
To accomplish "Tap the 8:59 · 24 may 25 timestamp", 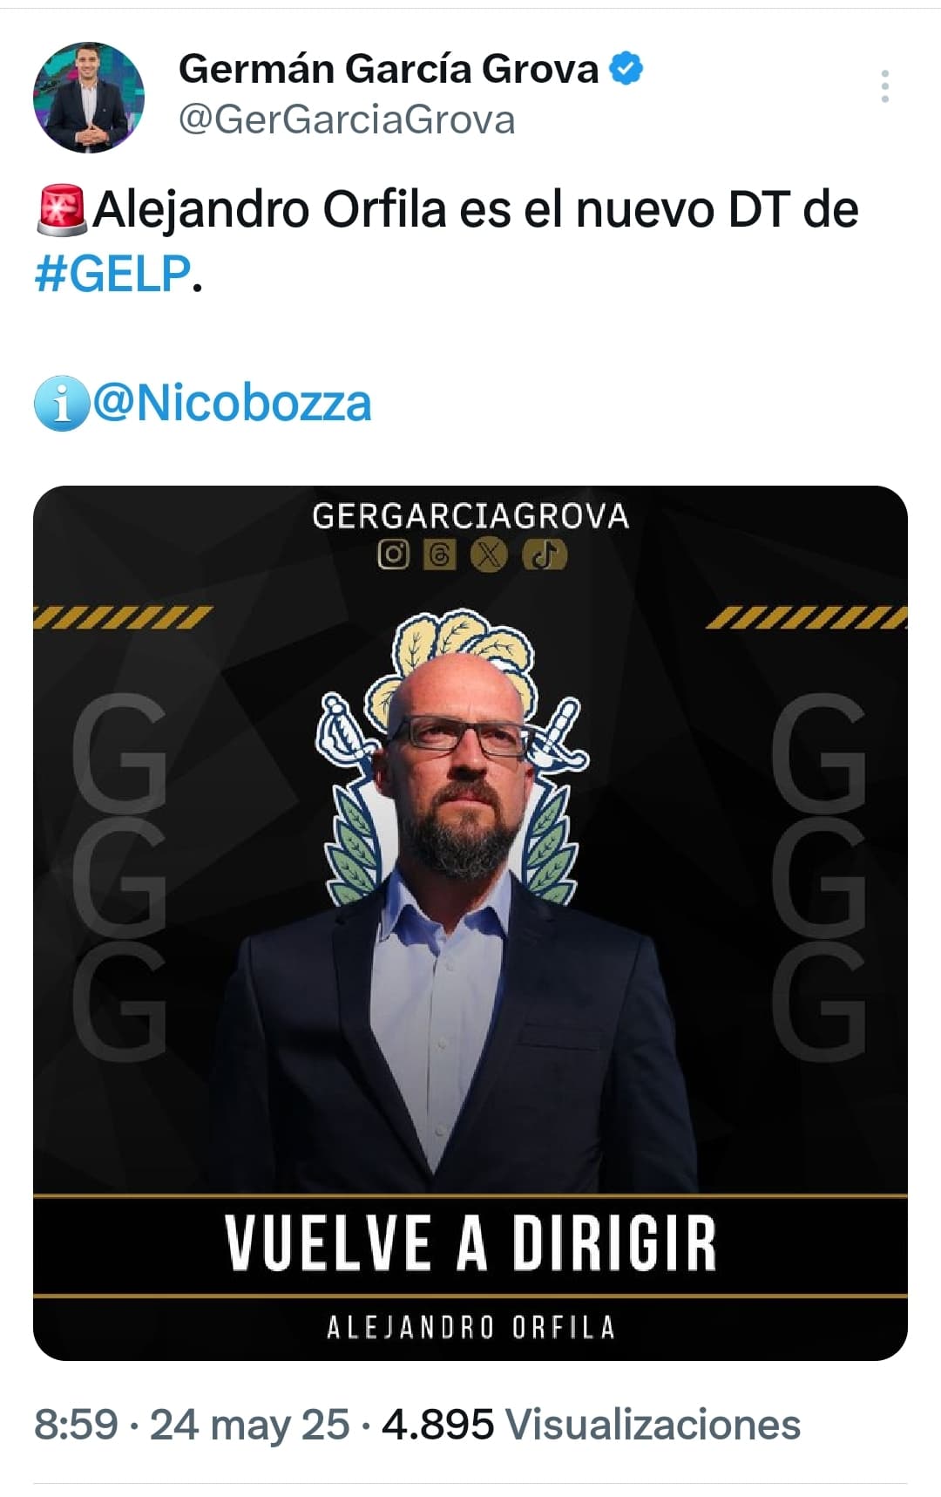I will coord(192,1425).
